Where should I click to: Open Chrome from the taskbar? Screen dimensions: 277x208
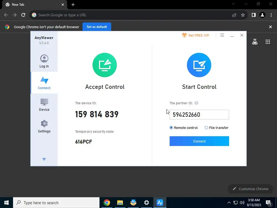[x=107, y=203]
